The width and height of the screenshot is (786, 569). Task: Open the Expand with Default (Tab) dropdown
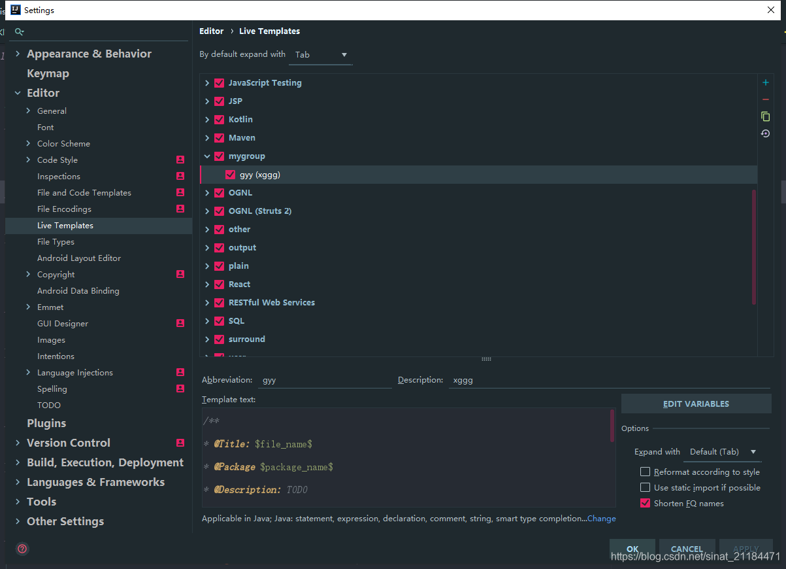coord(723,452)
